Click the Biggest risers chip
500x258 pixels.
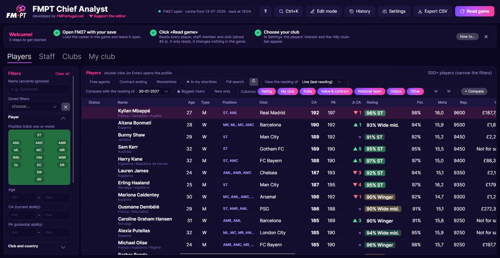click(x=191, y=92)
